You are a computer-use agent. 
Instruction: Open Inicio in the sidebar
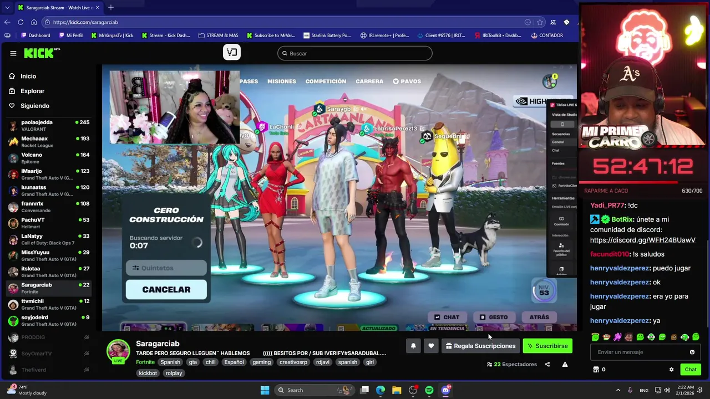point(28,76)
